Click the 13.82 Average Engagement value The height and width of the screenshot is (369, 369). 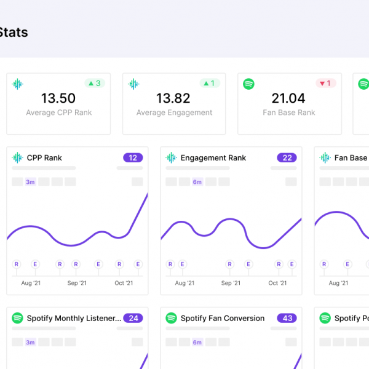coord(173,98)
